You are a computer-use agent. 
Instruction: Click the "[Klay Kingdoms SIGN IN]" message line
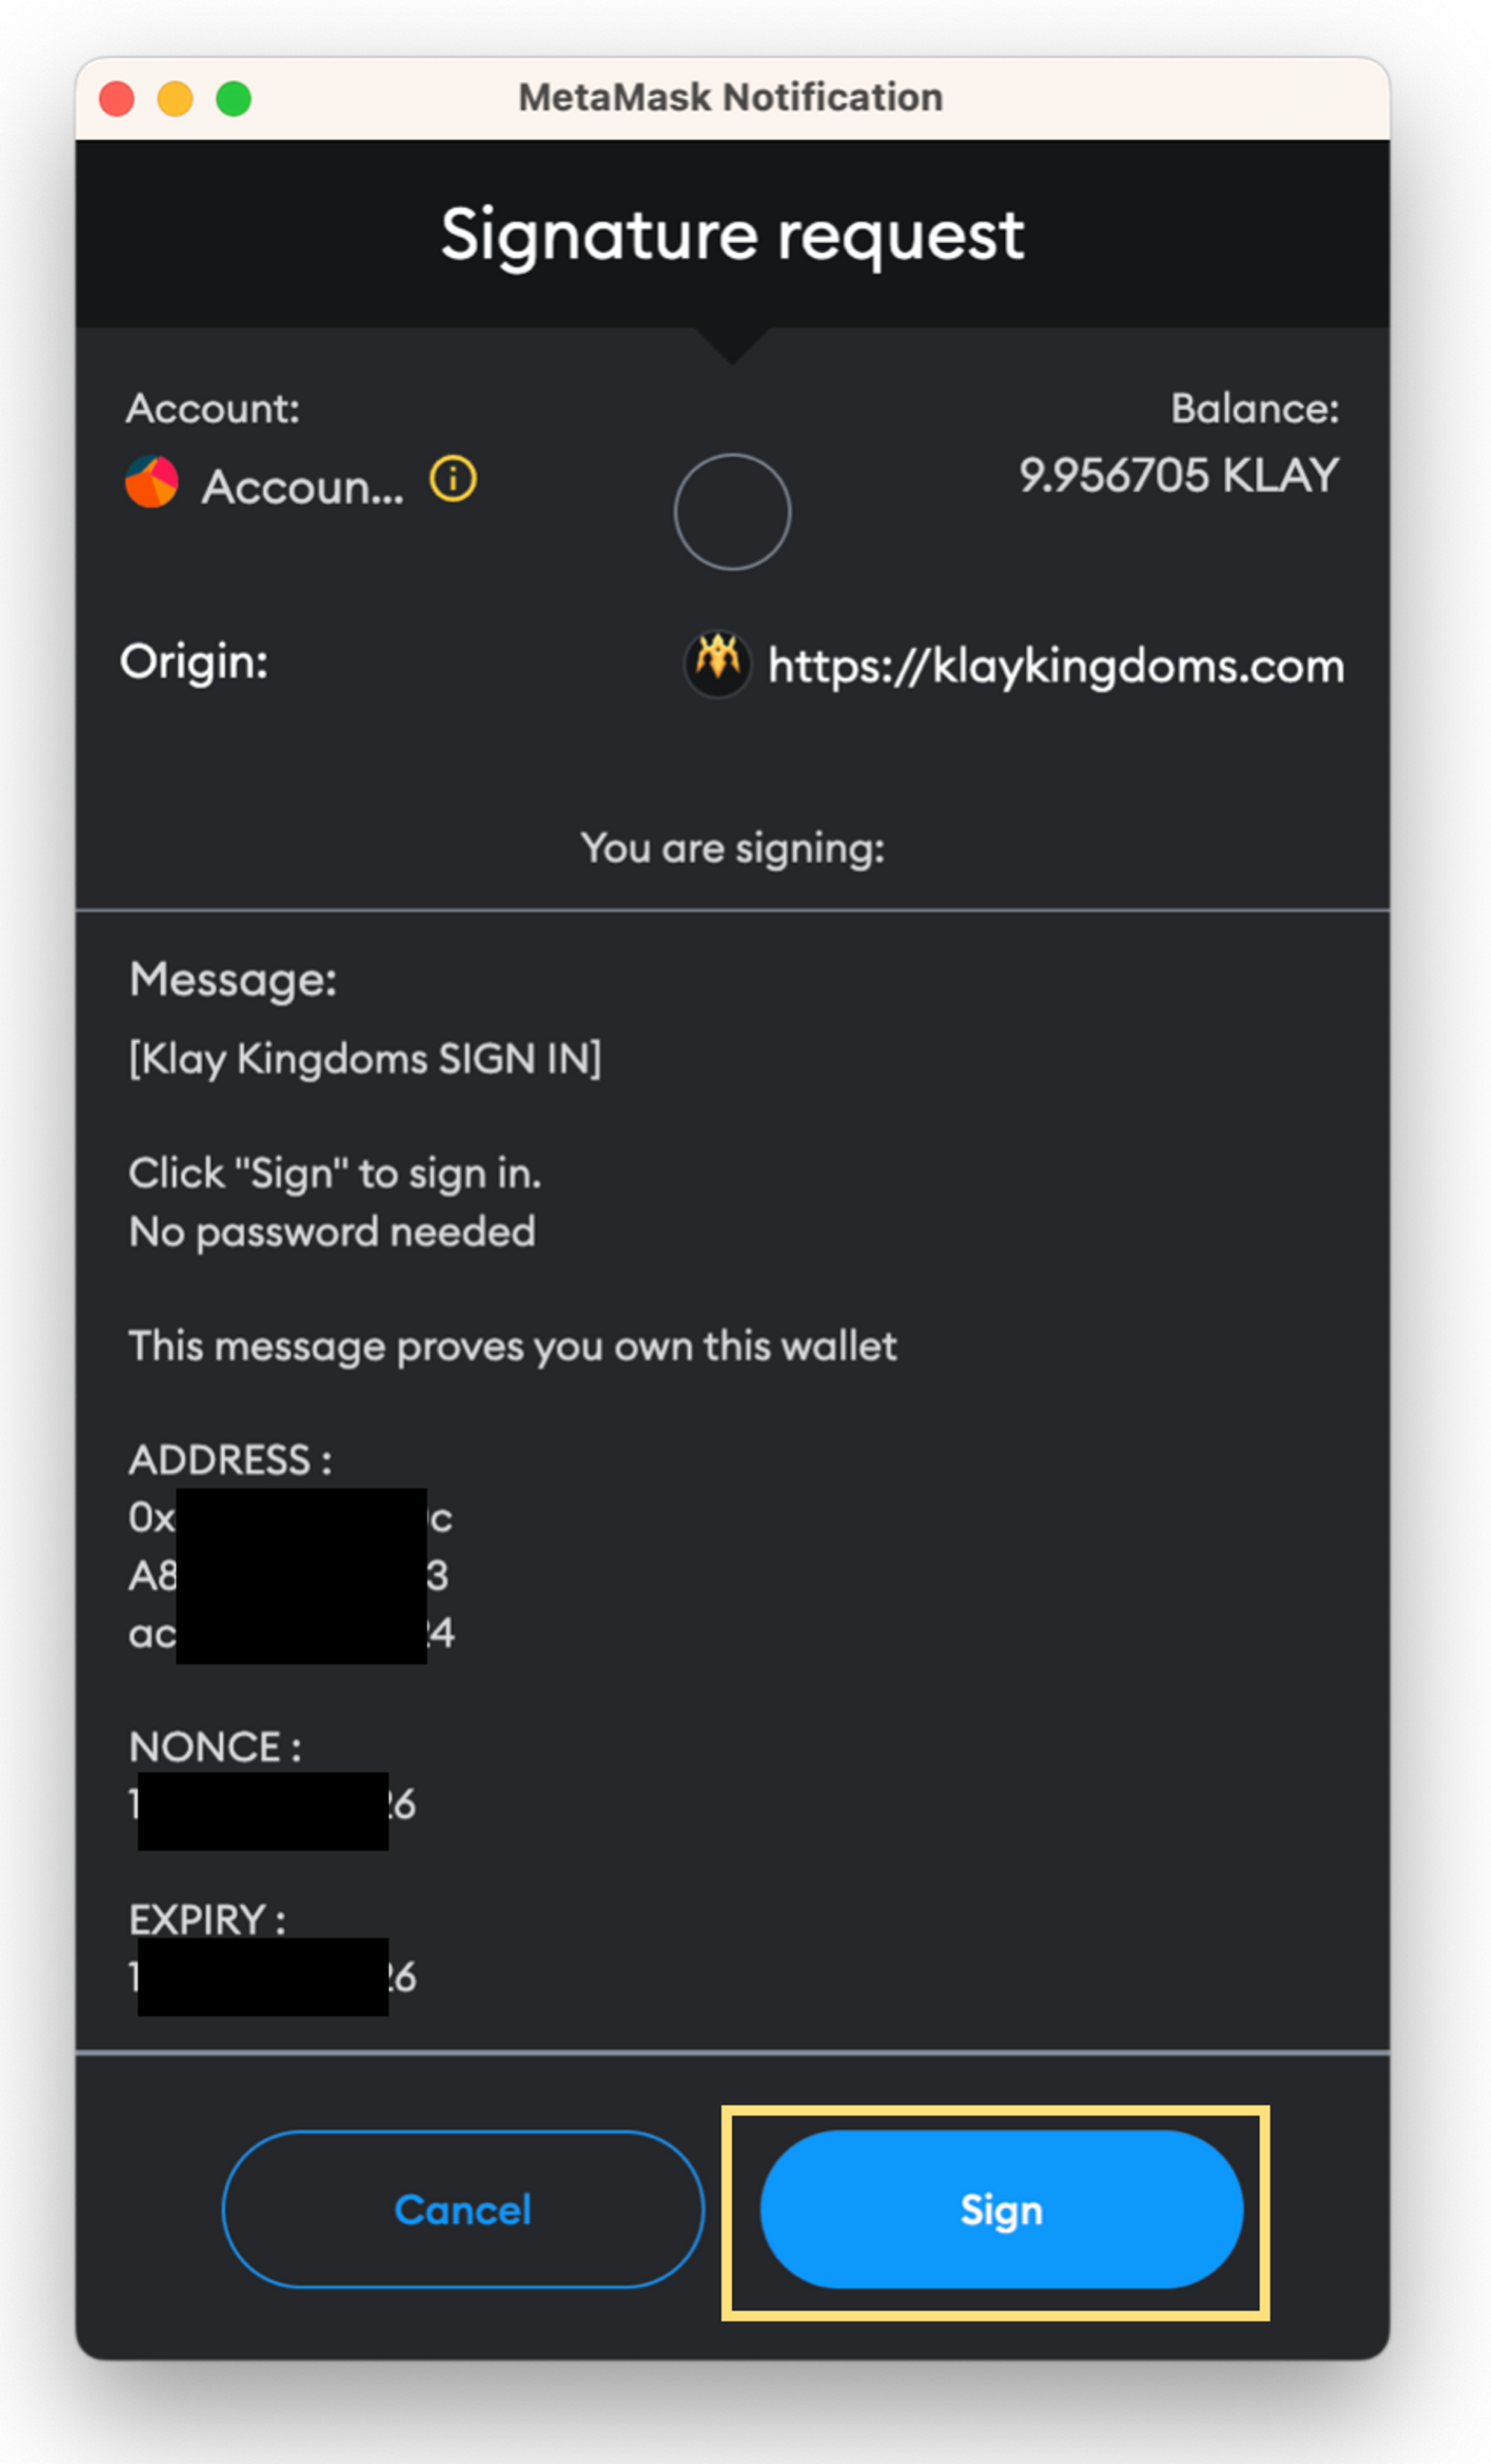pos(365,1059)
